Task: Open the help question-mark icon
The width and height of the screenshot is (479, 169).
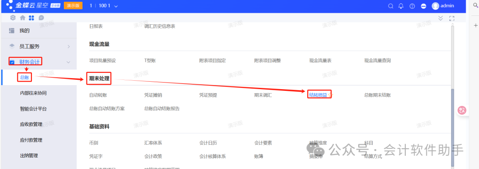Action: (412, 6)
